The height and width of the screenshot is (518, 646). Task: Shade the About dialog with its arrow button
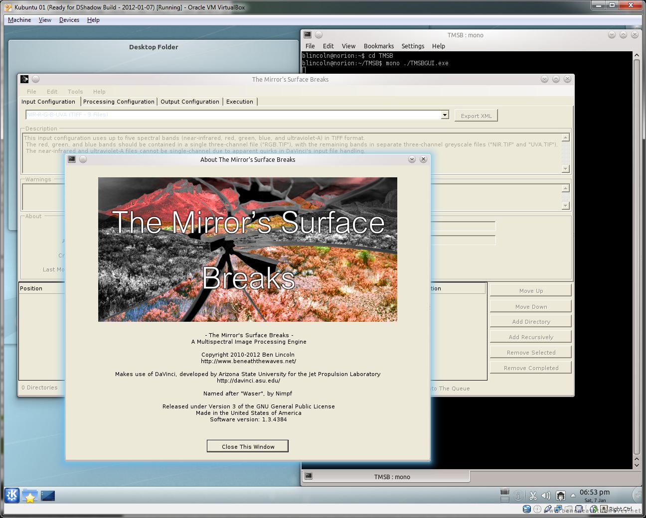tap(412, 159)
